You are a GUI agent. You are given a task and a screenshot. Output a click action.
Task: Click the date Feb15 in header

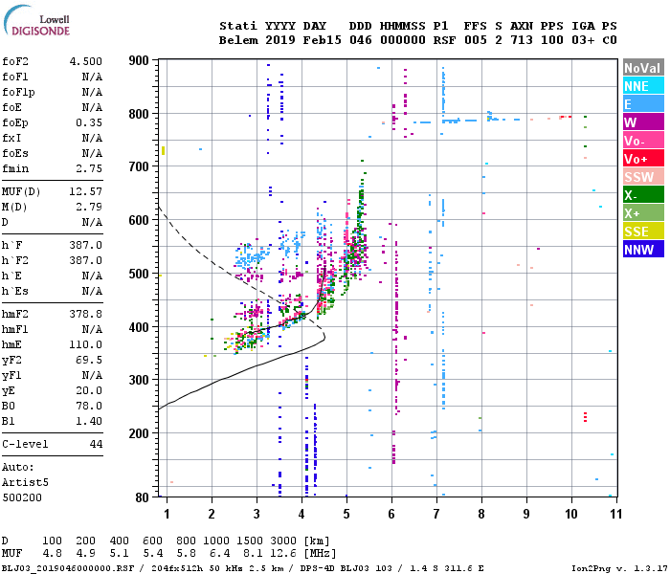point(323,40)
